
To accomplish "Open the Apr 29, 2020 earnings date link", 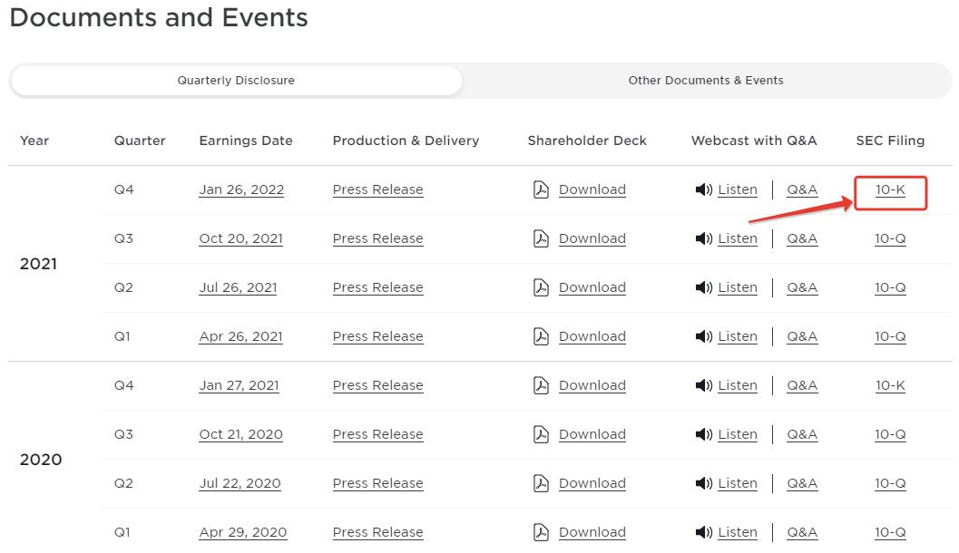I will (x=242, y=532).
